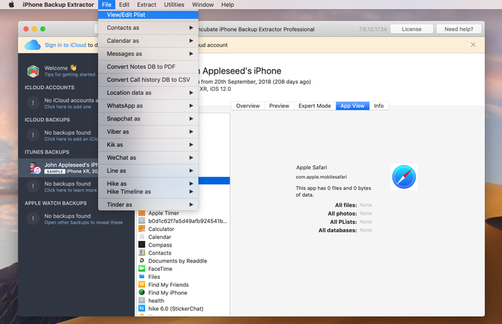Click the Sign in to iCloud link

point(65,45)
